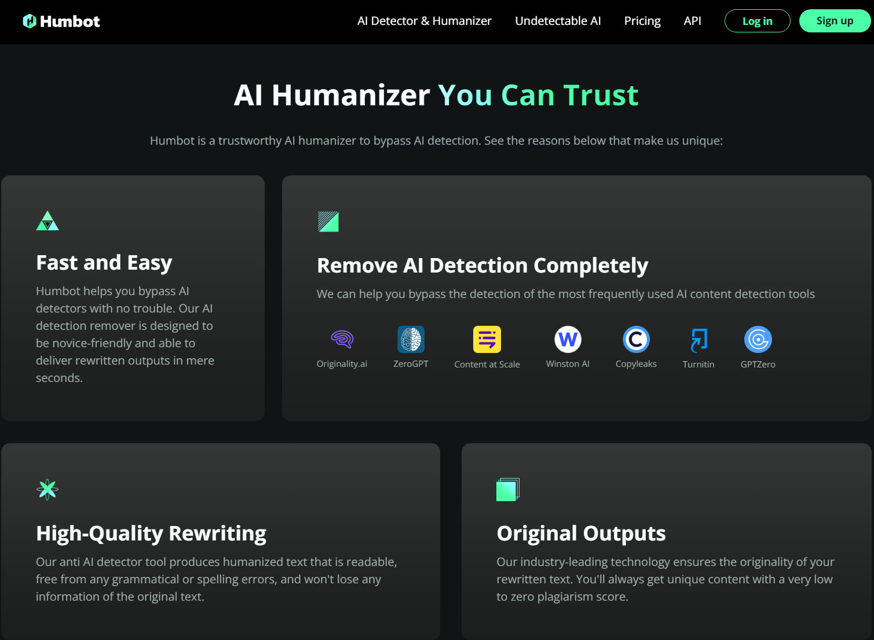The width and height of the screenshot is (874, 640).
Task: Open AI Detector & Humanizer menu item
Action: [x=425, y=21]
